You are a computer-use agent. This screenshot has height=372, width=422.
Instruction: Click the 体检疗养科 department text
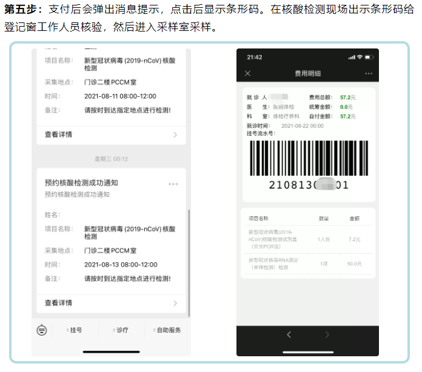pyautogui.click(x=286, y=116)
